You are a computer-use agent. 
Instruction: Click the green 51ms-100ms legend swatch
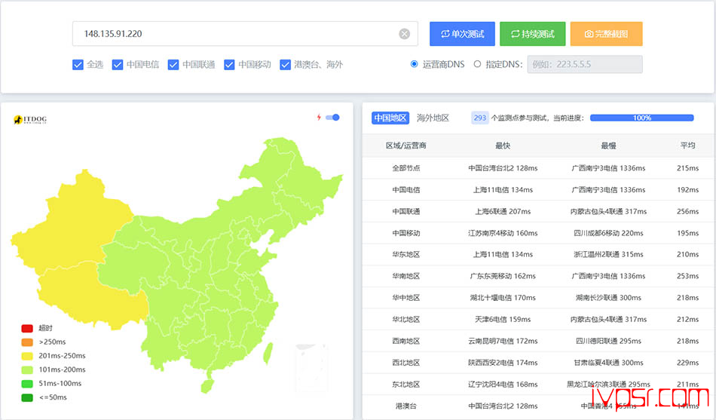(27, 384)
